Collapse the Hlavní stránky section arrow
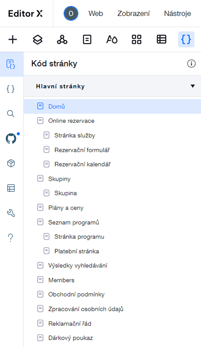201x347 pixels. pyautogui.click(x=193, y=86)
